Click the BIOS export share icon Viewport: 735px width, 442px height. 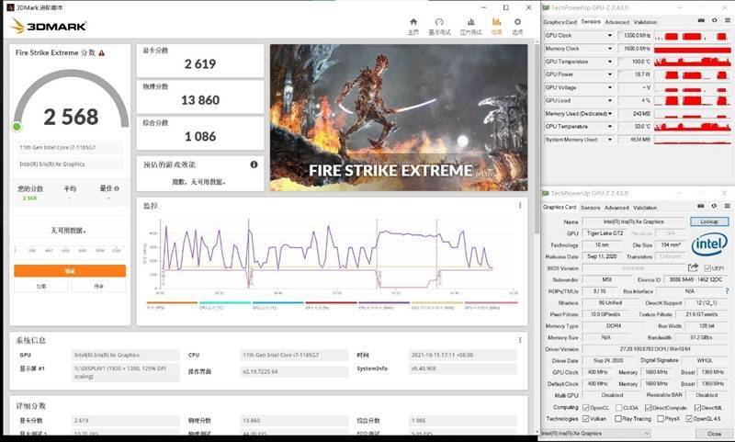tap(693, 267)
